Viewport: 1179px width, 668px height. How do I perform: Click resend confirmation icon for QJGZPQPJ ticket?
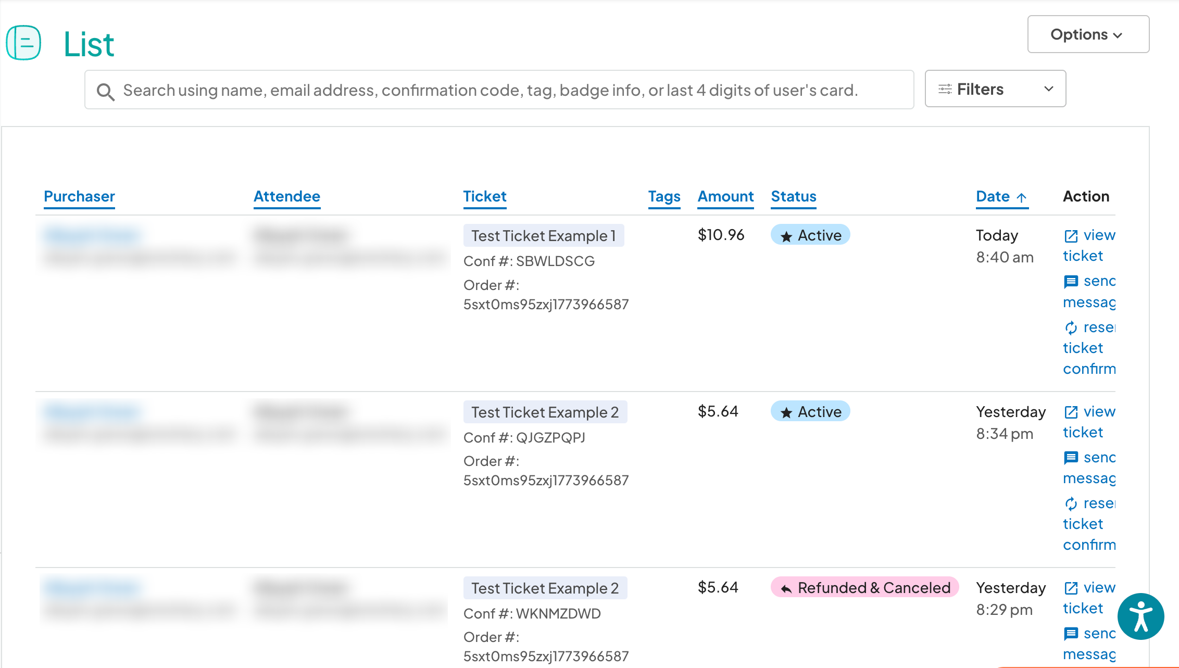coord(1071,503)
